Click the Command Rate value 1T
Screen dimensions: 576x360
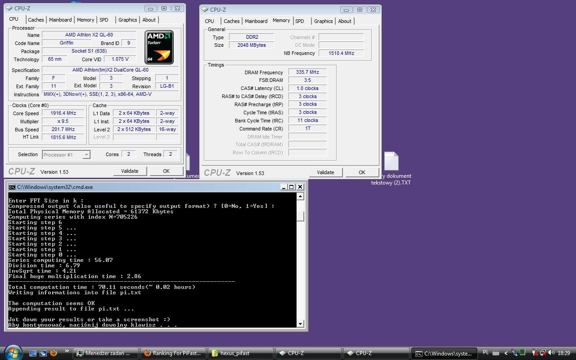coord(307,128)
